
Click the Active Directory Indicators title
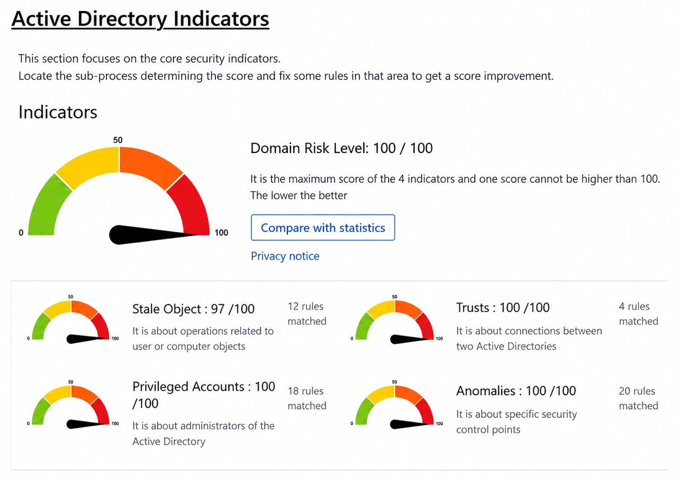coord(140,19)
